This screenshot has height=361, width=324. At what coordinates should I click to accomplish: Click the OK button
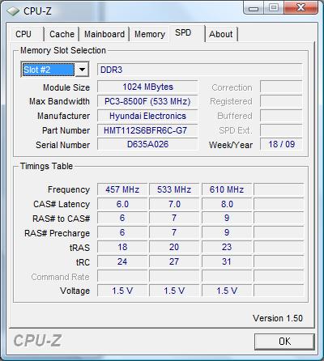[x=284, y=342]
